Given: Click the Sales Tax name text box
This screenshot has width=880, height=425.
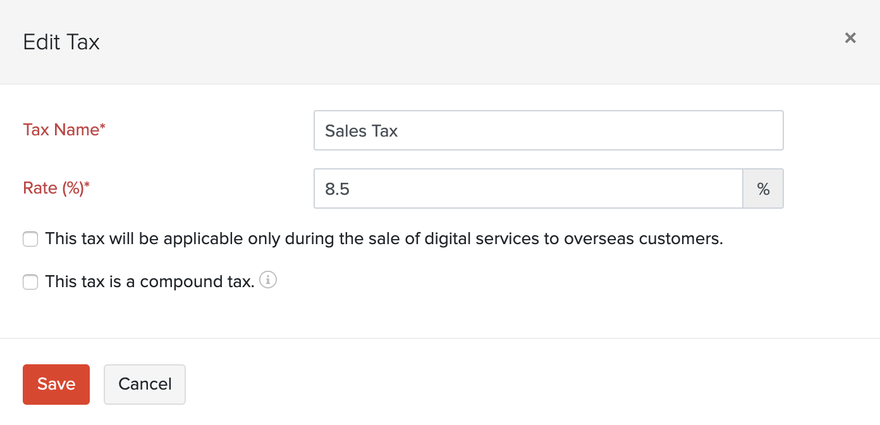Looking at the screenshot, I should [x=549, y=130].
